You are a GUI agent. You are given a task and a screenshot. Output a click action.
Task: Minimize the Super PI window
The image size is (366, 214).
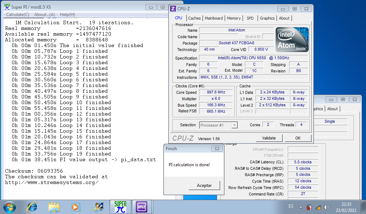click(x=151, y=7)
